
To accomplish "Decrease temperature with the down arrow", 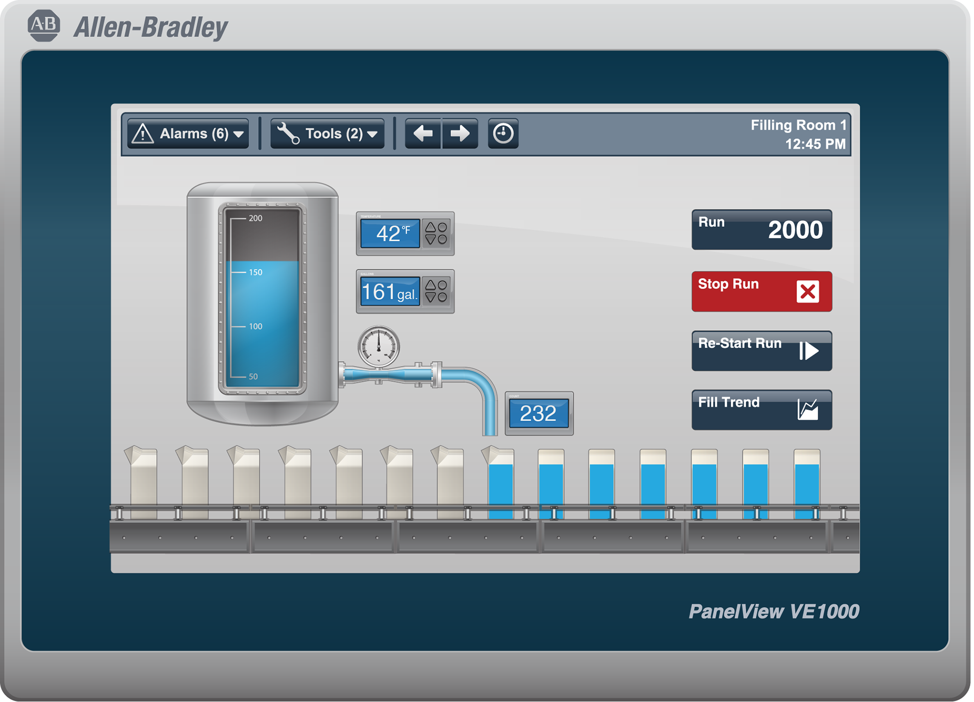I will [x=430, y=239].
